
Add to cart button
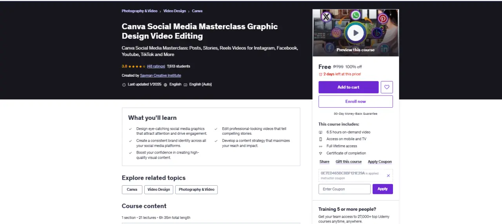click(x=348, y=87)
